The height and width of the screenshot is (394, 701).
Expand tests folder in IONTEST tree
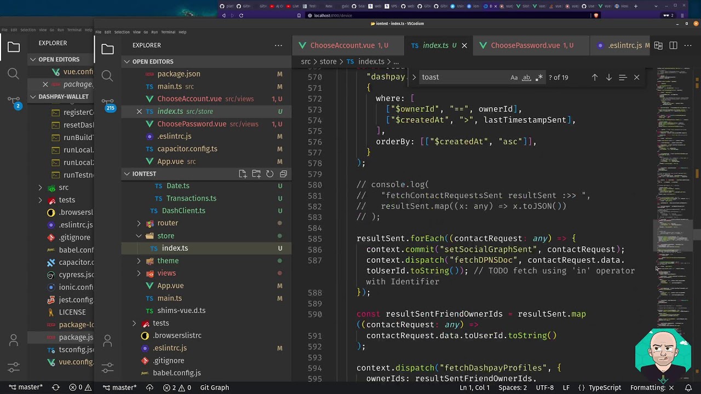(160, 323)
